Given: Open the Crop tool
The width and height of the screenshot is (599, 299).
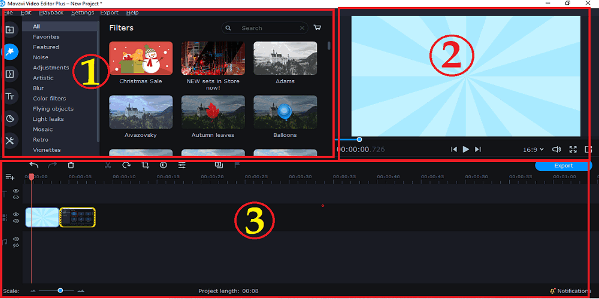Looking at the screenshot, I should click(145, 165).
